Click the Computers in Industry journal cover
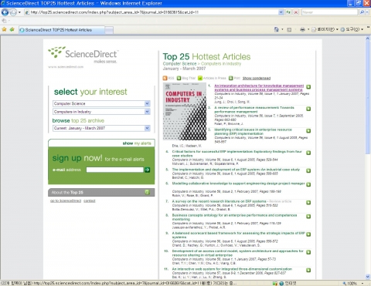371x286 pixels. point(185,111)
